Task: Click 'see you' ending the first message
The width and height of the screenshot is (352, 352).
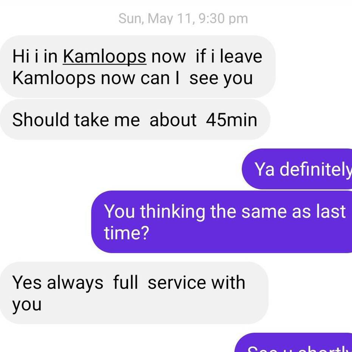Action: (221, 79)
